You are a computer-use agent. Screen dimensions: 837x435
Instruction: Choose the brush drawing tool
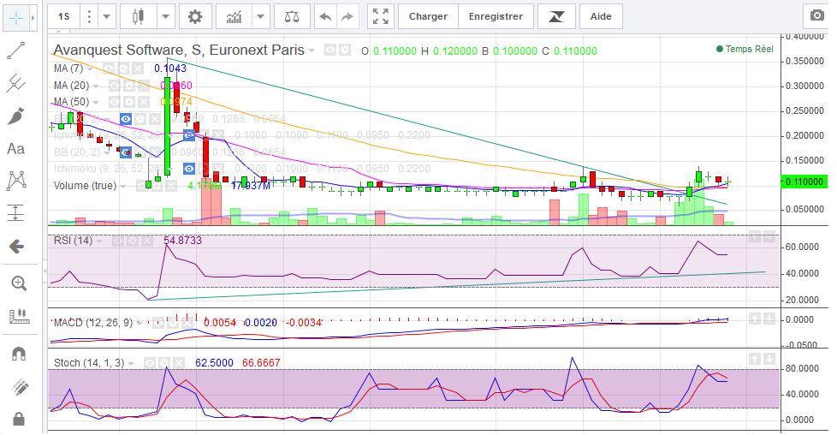15,116
